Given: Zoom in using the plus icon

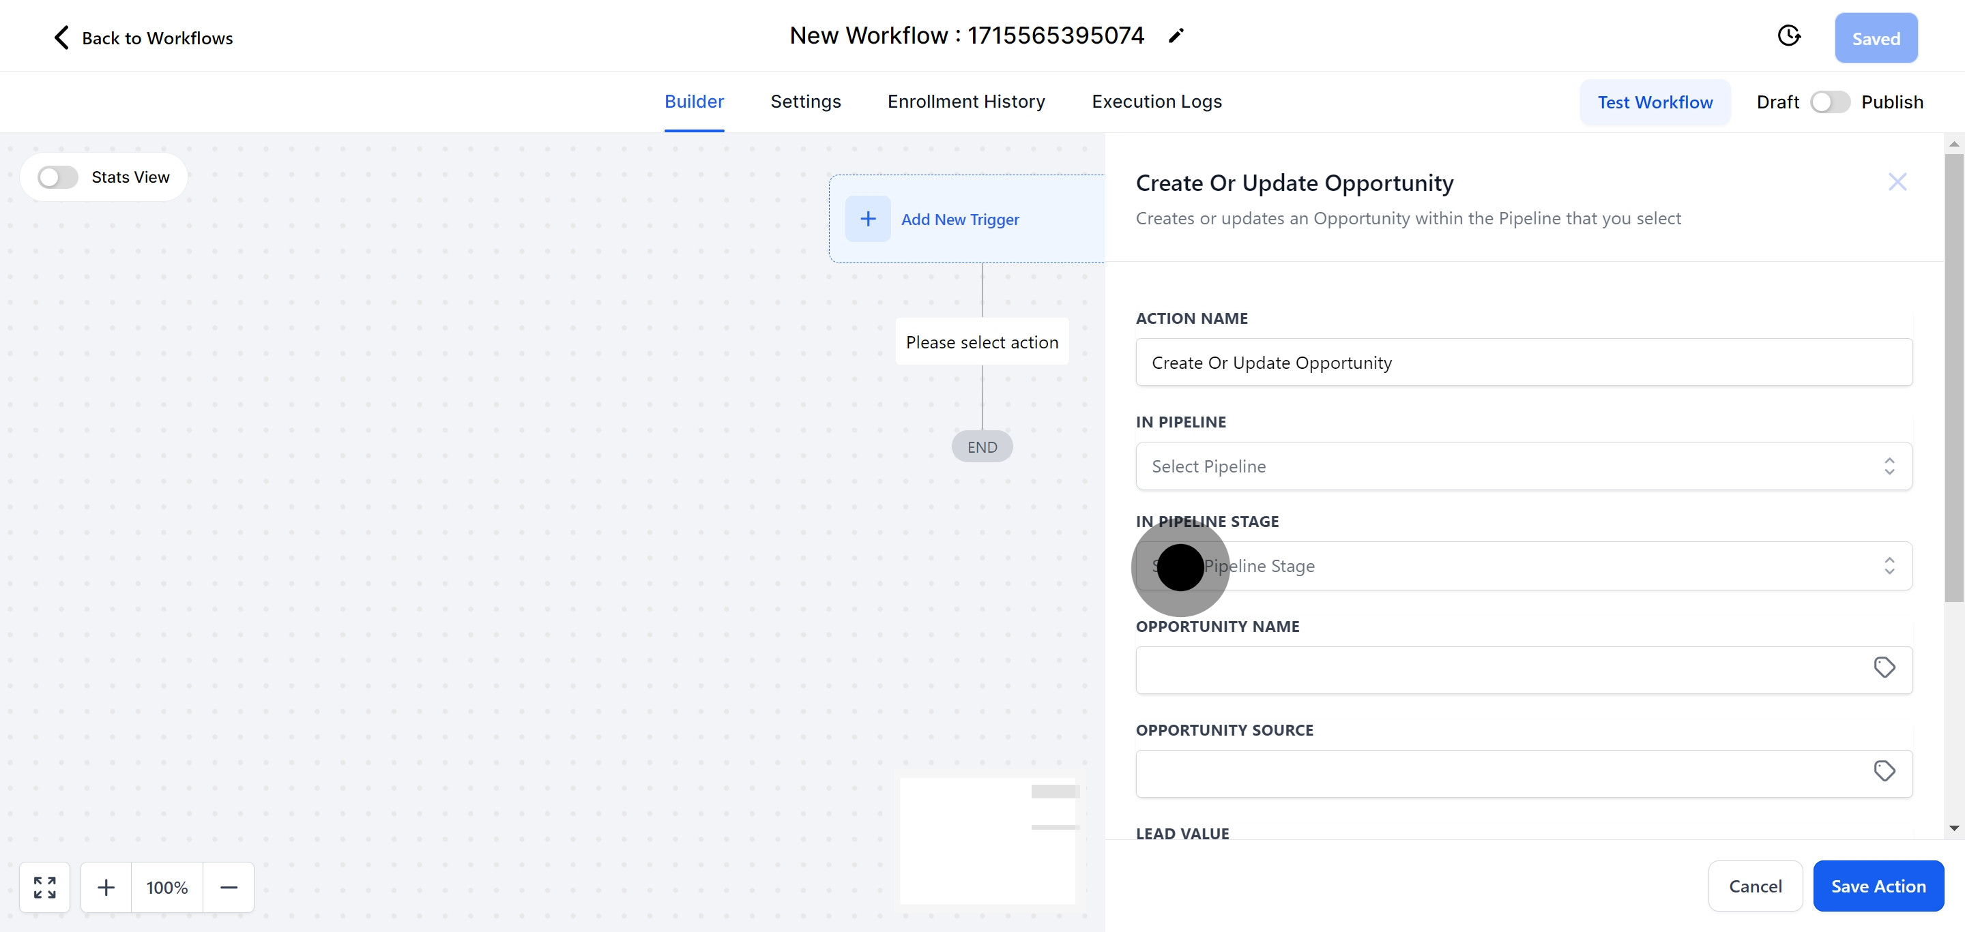Looking at the screenshot, I should click(x=106, y=886).
